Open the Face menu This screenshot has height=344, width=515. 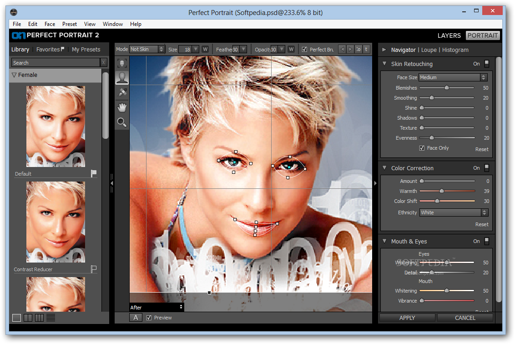(50, 24)
